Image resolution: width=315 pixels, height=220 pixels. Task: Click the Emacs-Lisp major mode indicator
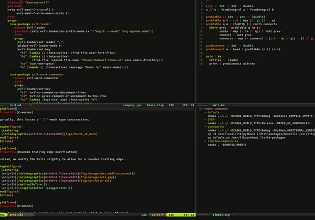(x=155, y=105)
